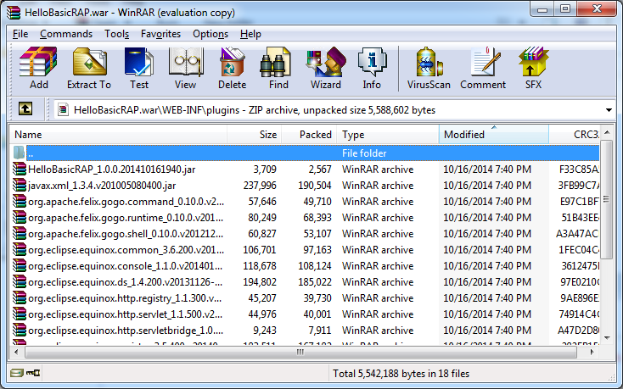Click CRC value 74914C4
The image size is (623, 389).
pos(579,314)
